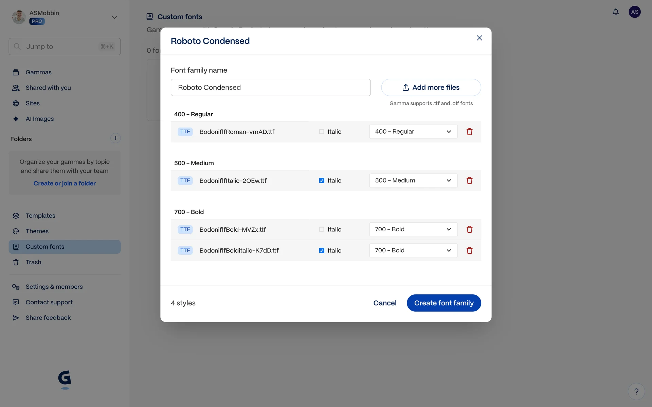Delete the BodoniflfItalic-2OEw.ttf font file
The image size is (652, 407).
[x=469, y=180]
